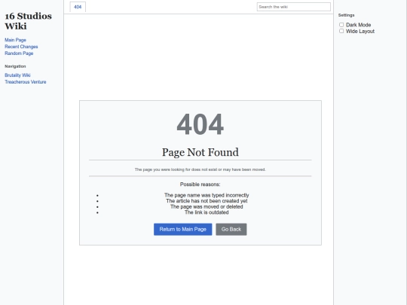Image resolution: width=407 pixels, height=305 pixels.
Task: Open the Main Page sidebar link
Action: [x=15, y=40]
